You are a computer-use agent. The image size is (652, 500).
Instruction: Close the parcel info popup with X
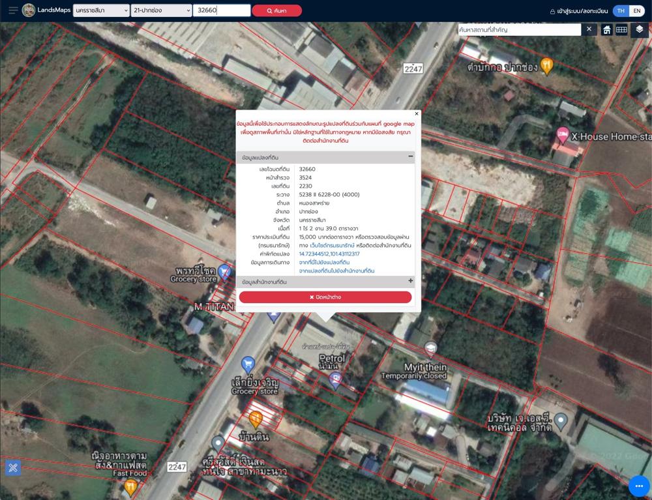pos(417,113)
